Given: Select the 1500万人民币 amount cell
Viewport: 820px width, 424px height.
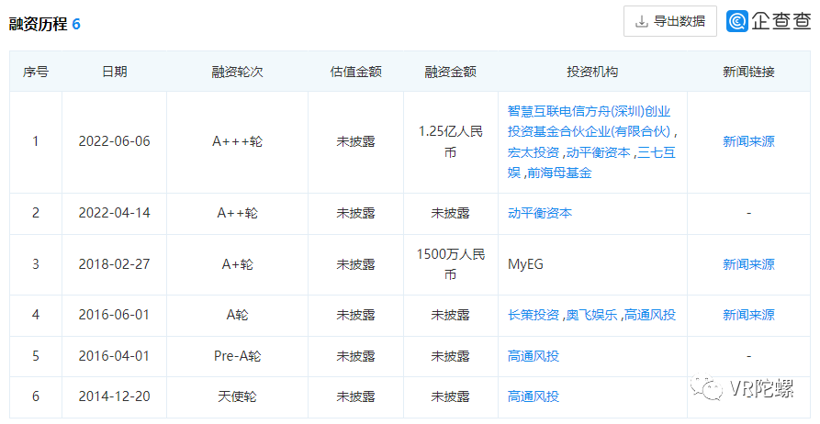Looking at the screenshot, I should (450, 264).
